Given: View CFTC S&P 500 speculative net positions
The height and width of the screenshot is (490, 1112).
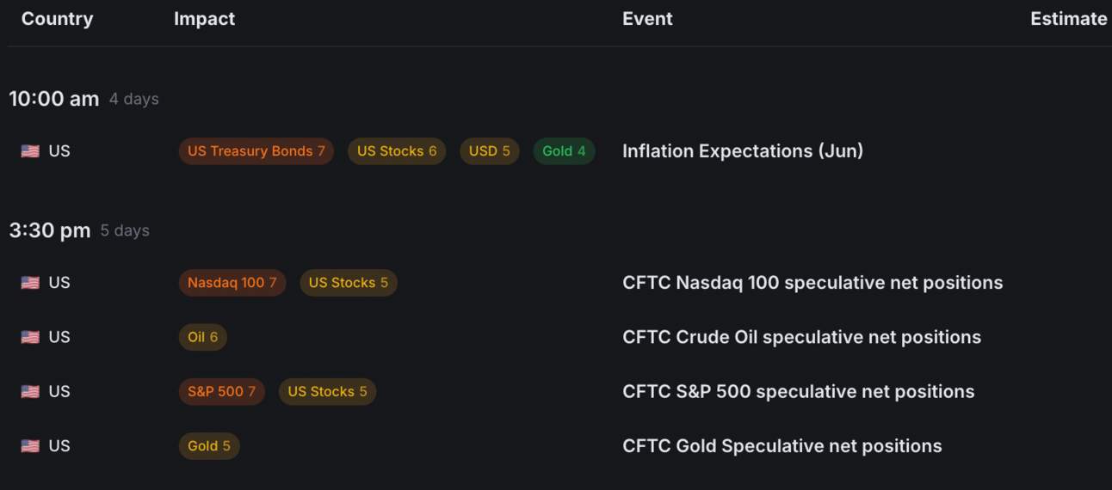Looking at the screenshot, I should point(798,392).
